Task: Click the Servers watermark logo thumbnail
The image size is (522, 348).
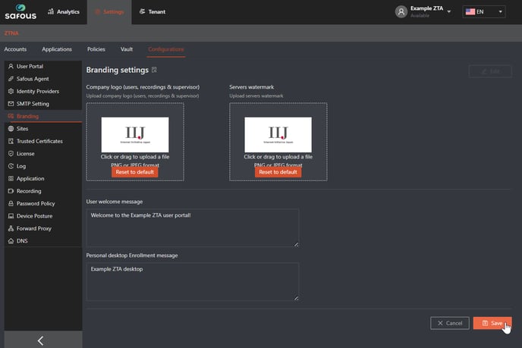Action: tap(278, 134)
